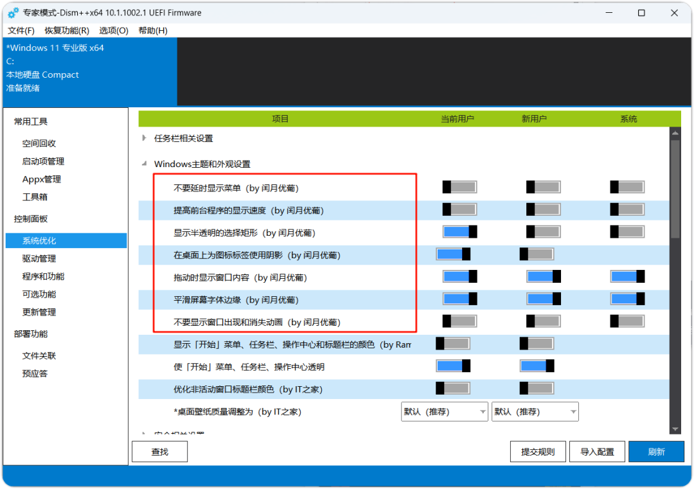Click the 导入配置 button
694x489 pixels.
[x=597, y=451]
